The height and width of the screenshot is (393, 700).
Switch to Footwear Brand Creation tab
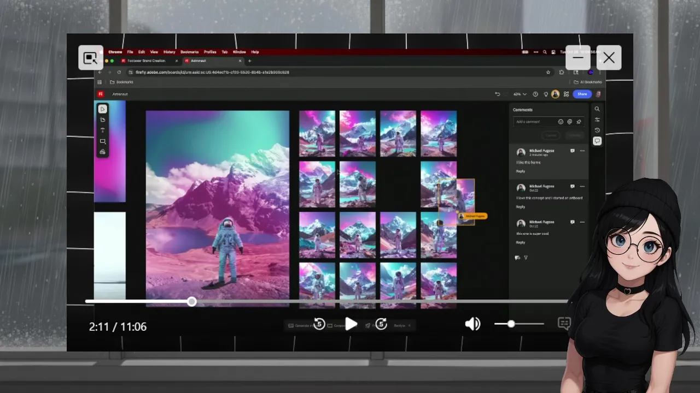149,61
